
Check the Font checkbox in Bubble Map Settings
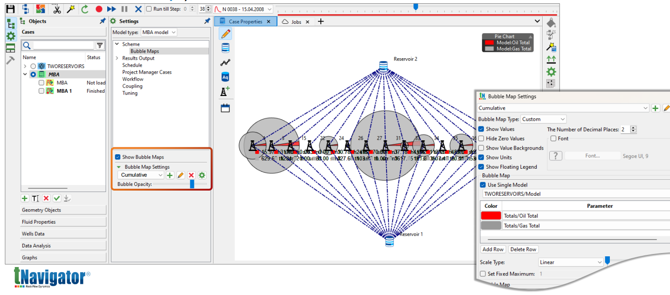pyautogui.click(x=553, y=138)
